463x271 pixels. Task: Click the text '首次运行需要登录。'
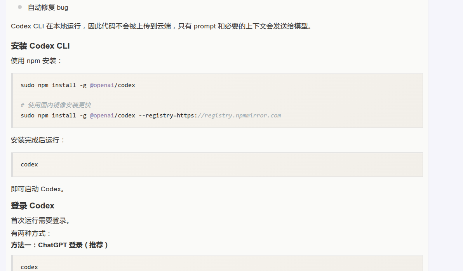[40, 220]
